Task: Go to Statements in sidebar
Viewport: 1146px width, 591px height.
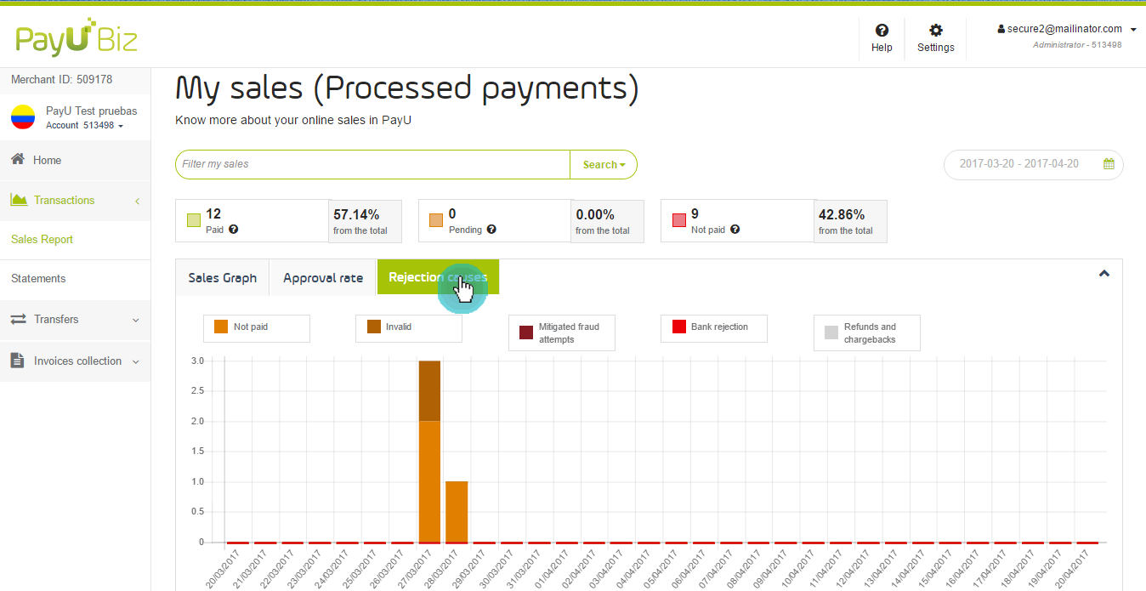Action: (x=38, y=279)
